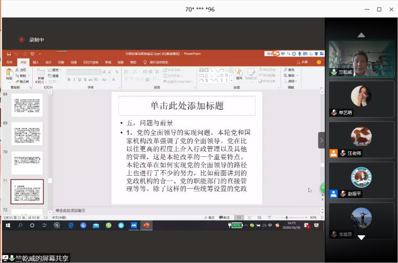The height and width of the screenshot is (263, 398).
Task: Click the slide title placeholder text
Action: pyautogui.click(x=187, y=106)
